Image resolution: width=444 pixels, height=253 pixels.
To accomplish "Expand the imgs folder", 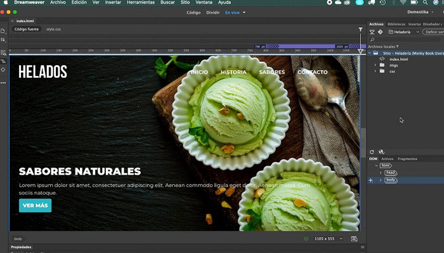I will click(375, 65).
